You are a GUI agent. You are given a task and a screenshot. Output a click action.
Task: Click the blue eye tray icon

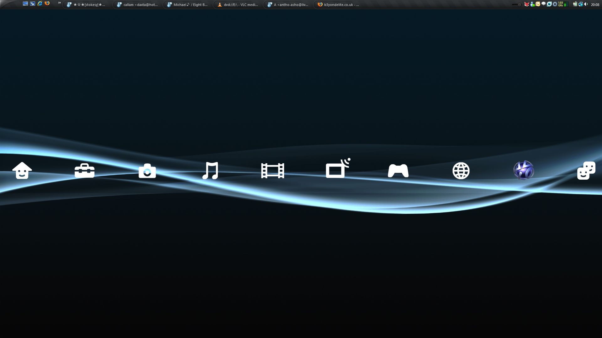coord(549,4)
